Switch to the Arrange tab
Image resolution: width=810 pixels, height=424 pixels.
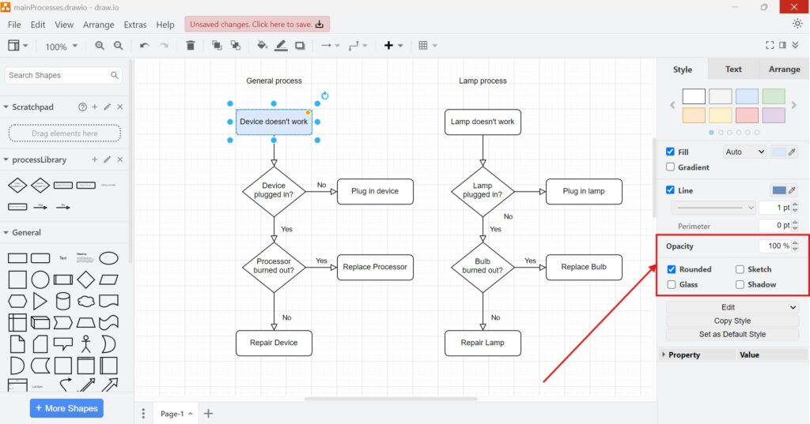(784, 69)
